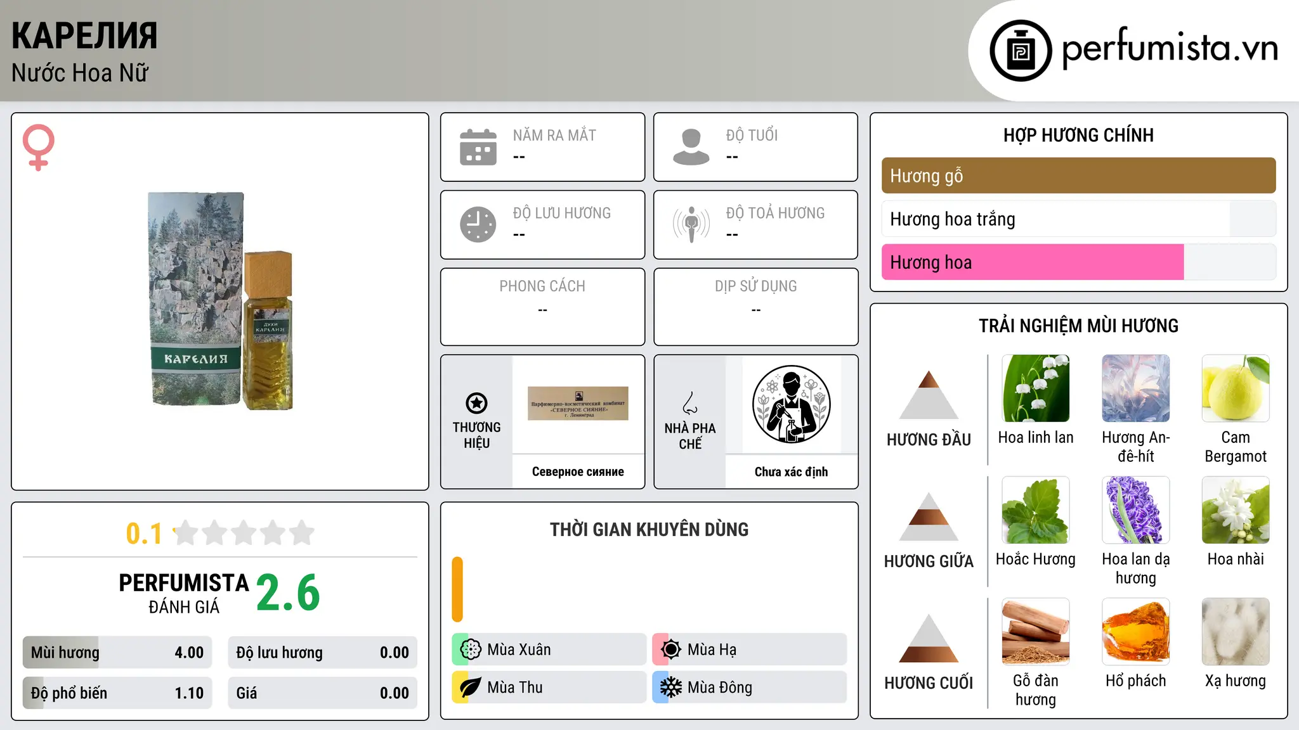Open the Chưa xác định perfumer link

(x=791, y=471)
